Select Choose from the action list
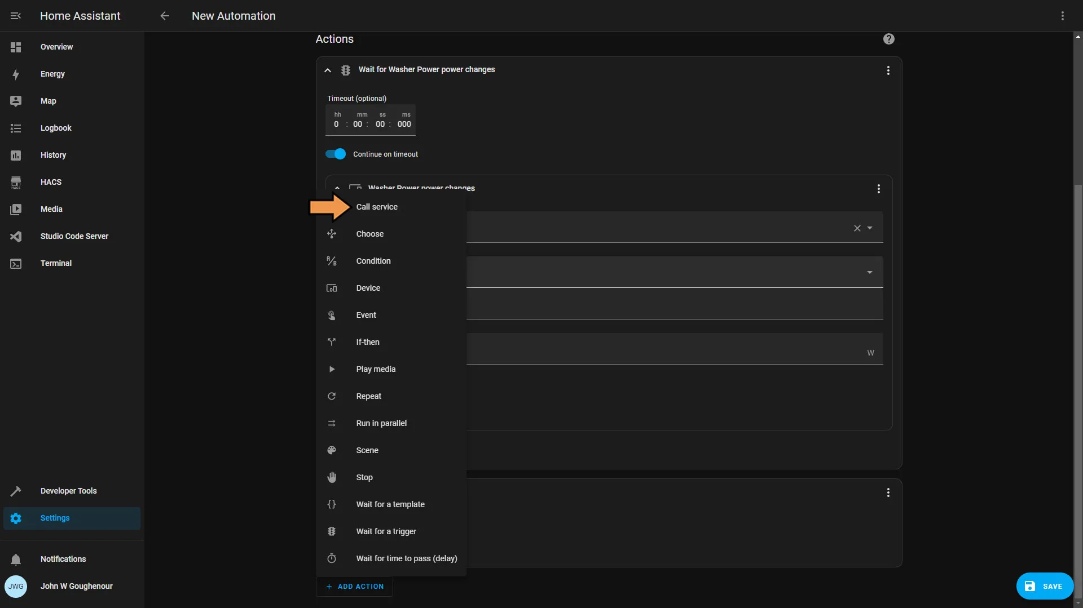The image size is (1083, 608). pyautogui.click(x=391, y=234)
